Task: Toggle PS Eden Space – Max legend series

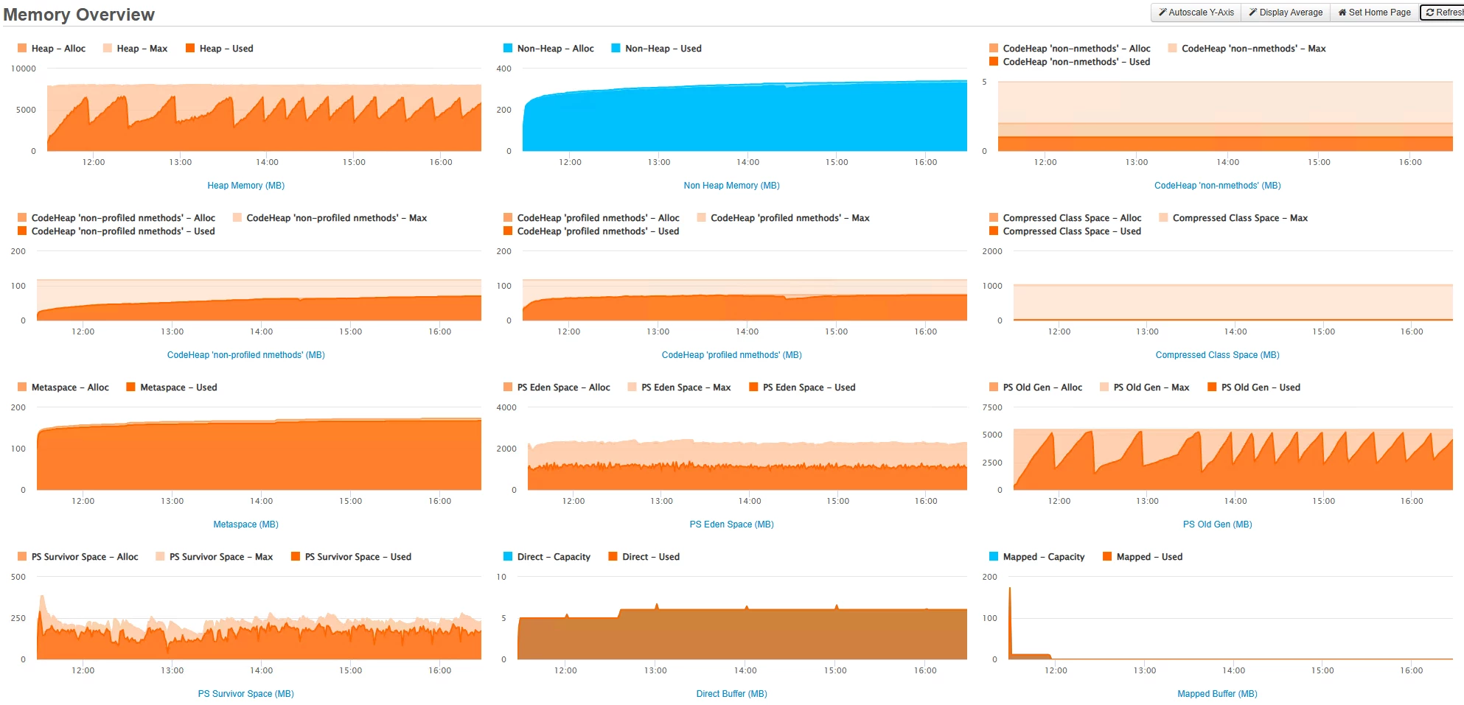Action: (x=680, y=387)
